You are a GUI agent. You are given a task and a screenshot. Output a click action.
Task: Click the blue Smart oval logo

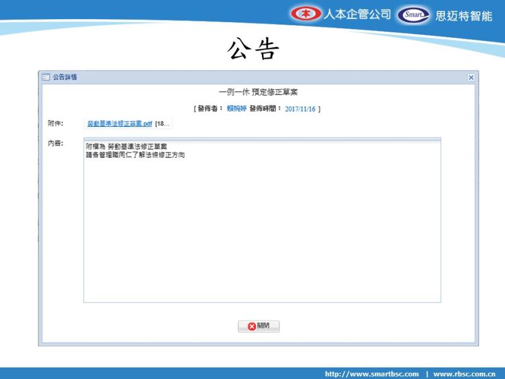413,15
